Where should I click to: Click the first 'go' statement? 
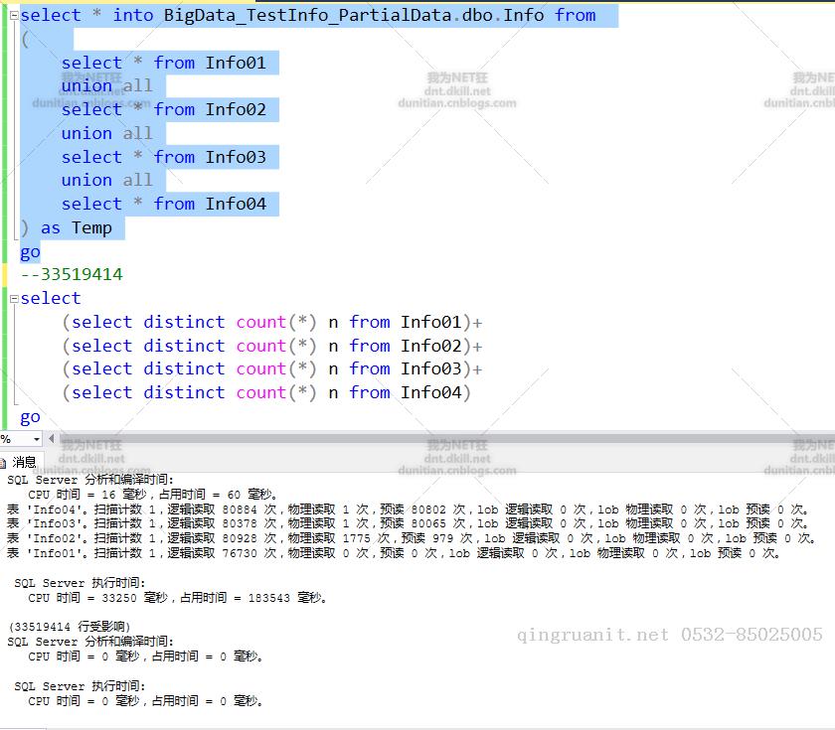tap(31, 252)
